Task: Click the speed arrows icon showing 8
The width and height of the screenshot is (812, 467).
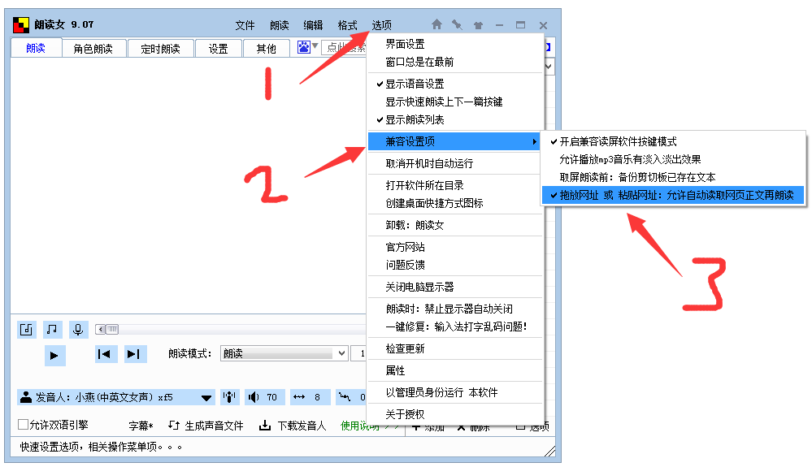Action: click(299, 397)
